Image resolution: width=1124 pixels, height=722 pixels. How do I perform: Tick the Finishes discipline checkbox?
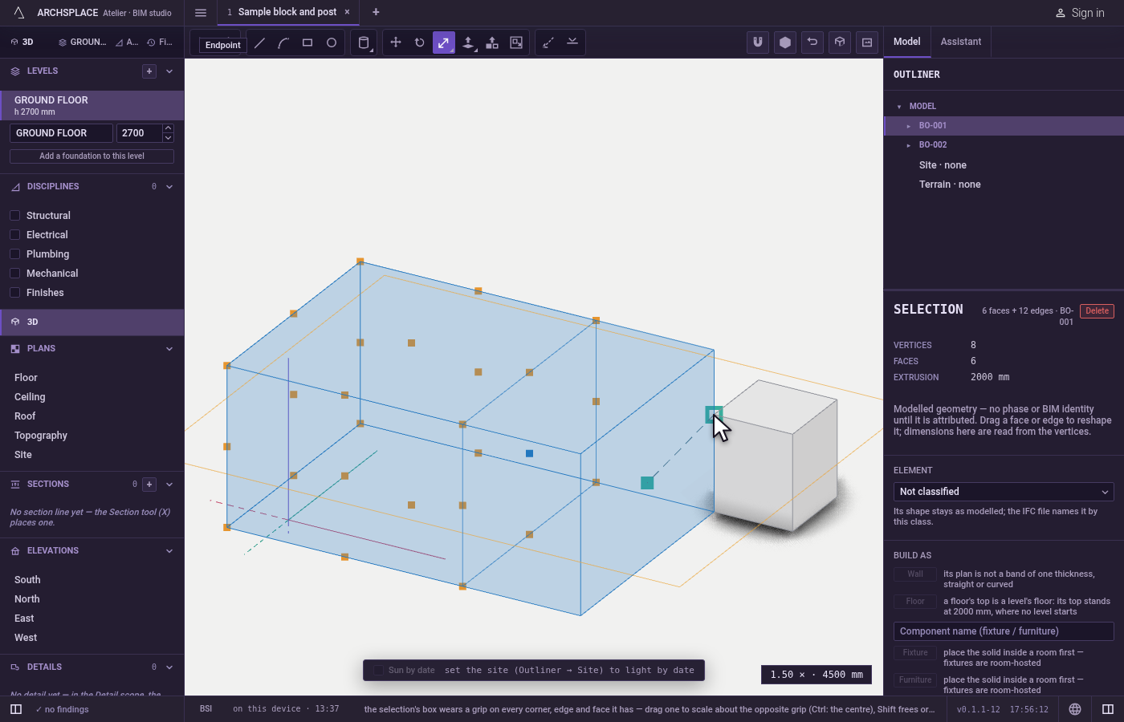[x=14, y=293]
